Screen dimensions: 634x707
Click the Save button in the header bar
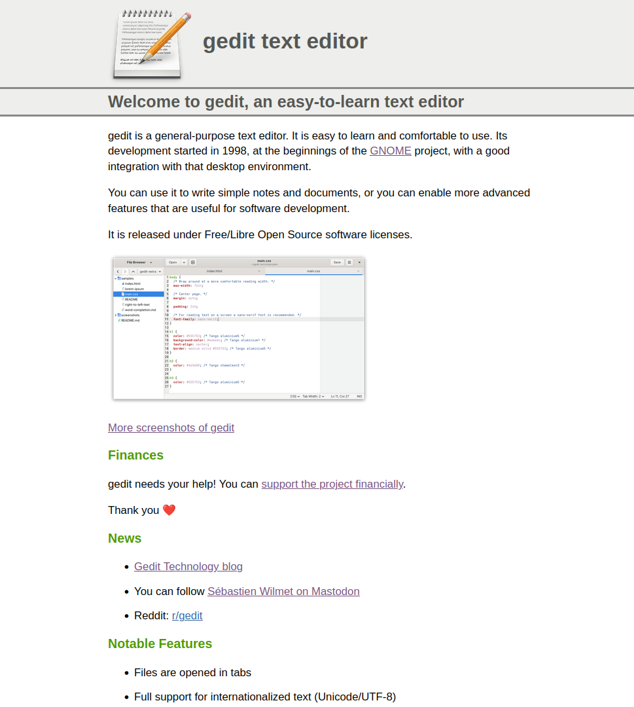click(x=337, y=262)
